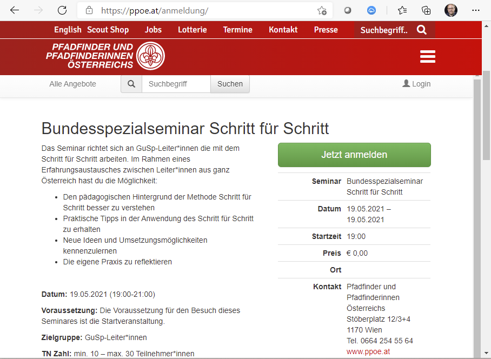Go to the Termine menu item
This screenshot has height=359, width=491.
237,30
